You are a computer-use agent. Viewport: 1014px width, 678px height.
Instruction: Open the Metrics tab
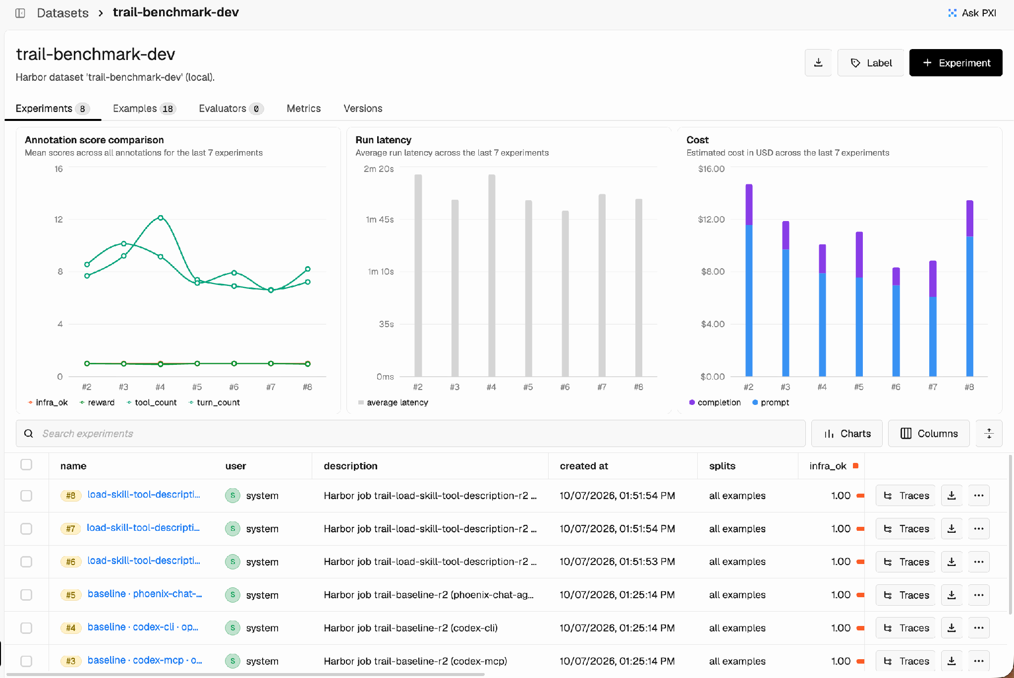(303, 109)
